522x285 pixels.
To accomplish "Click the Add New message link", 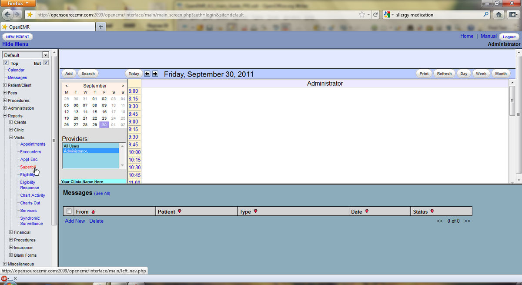I will [75, 221].
